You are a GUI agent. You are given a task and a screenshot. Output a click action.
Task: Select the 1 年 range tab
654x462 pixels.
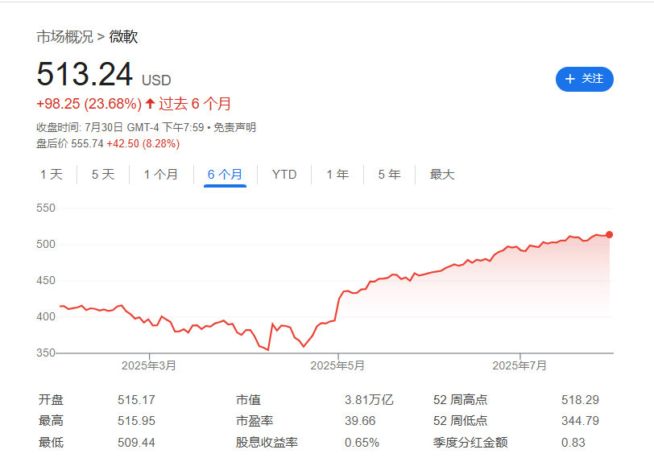pyautogui.click(x=337, y=175)
